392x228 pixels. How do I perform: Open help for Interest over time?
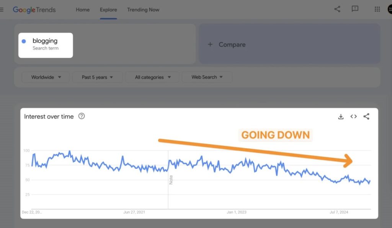point(82,116)
